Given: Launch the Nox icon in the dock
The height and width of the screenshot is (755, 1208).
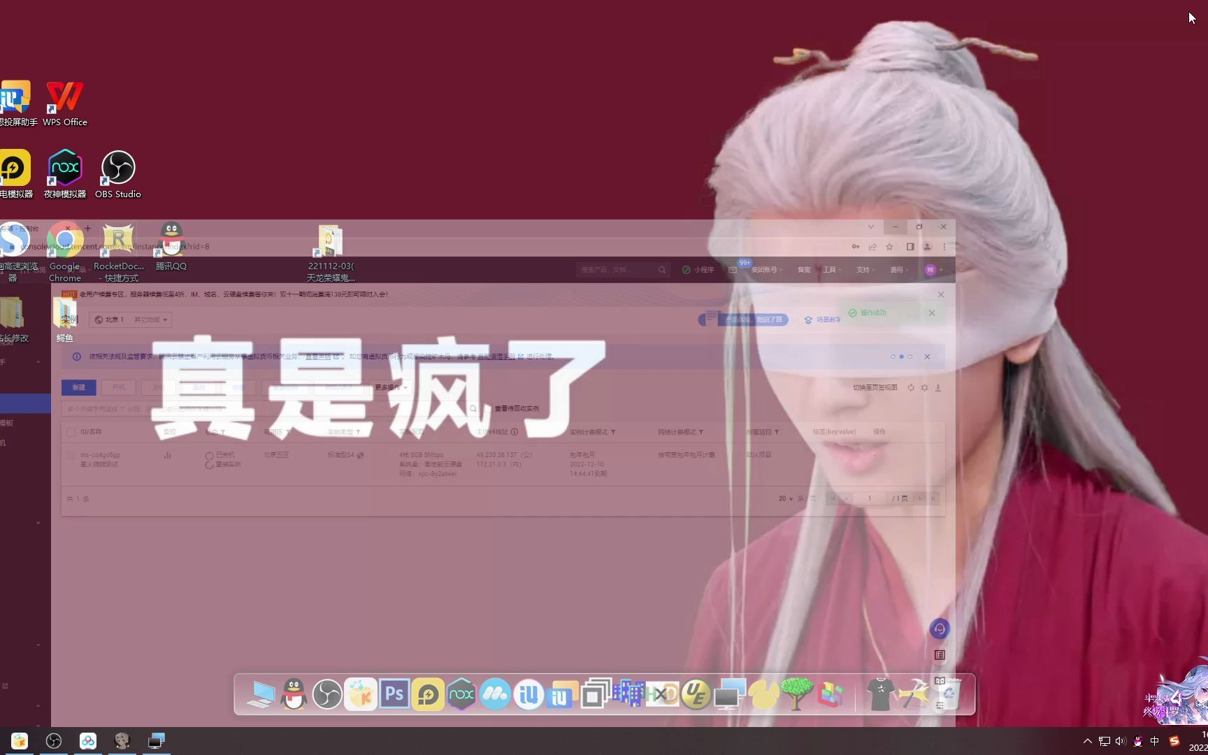Looking at the screenshot, I should 461,695.
